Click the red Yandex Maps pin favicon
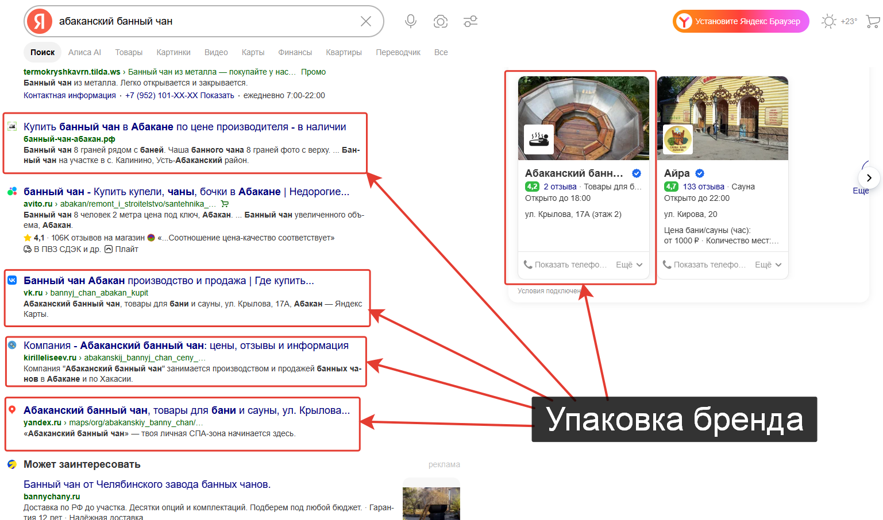This screenshot has width=883, height=520. (x=11, y=410)
